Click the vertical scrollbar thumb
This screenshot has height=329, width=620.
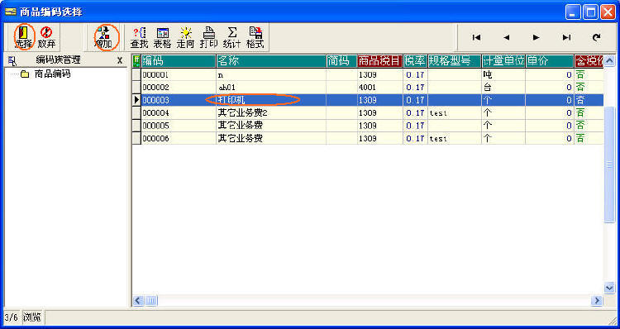click(609, 165)
